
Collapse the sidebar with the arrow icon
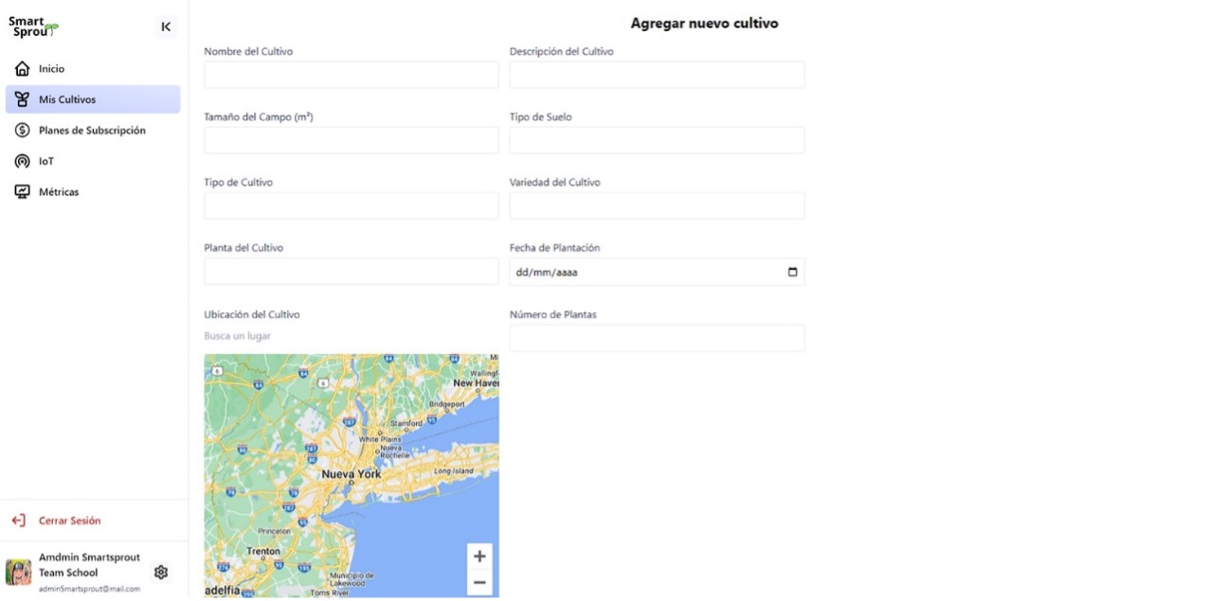tap(166, 27)
